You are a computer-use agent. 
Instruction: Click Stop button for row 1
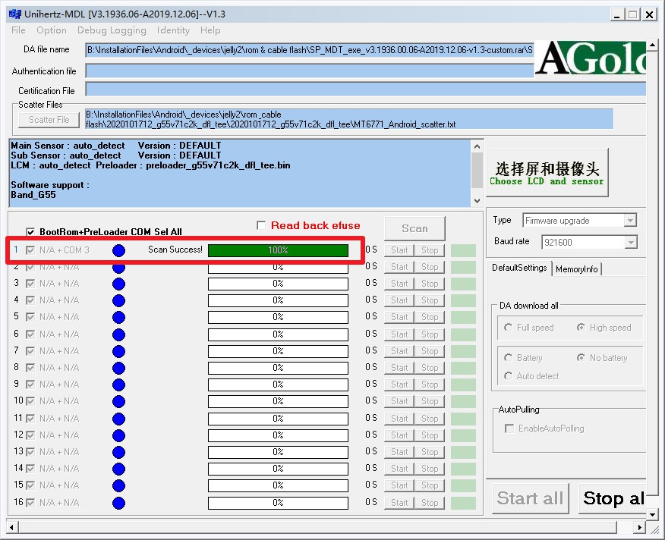pyautogui.click(x=430, y=250)
